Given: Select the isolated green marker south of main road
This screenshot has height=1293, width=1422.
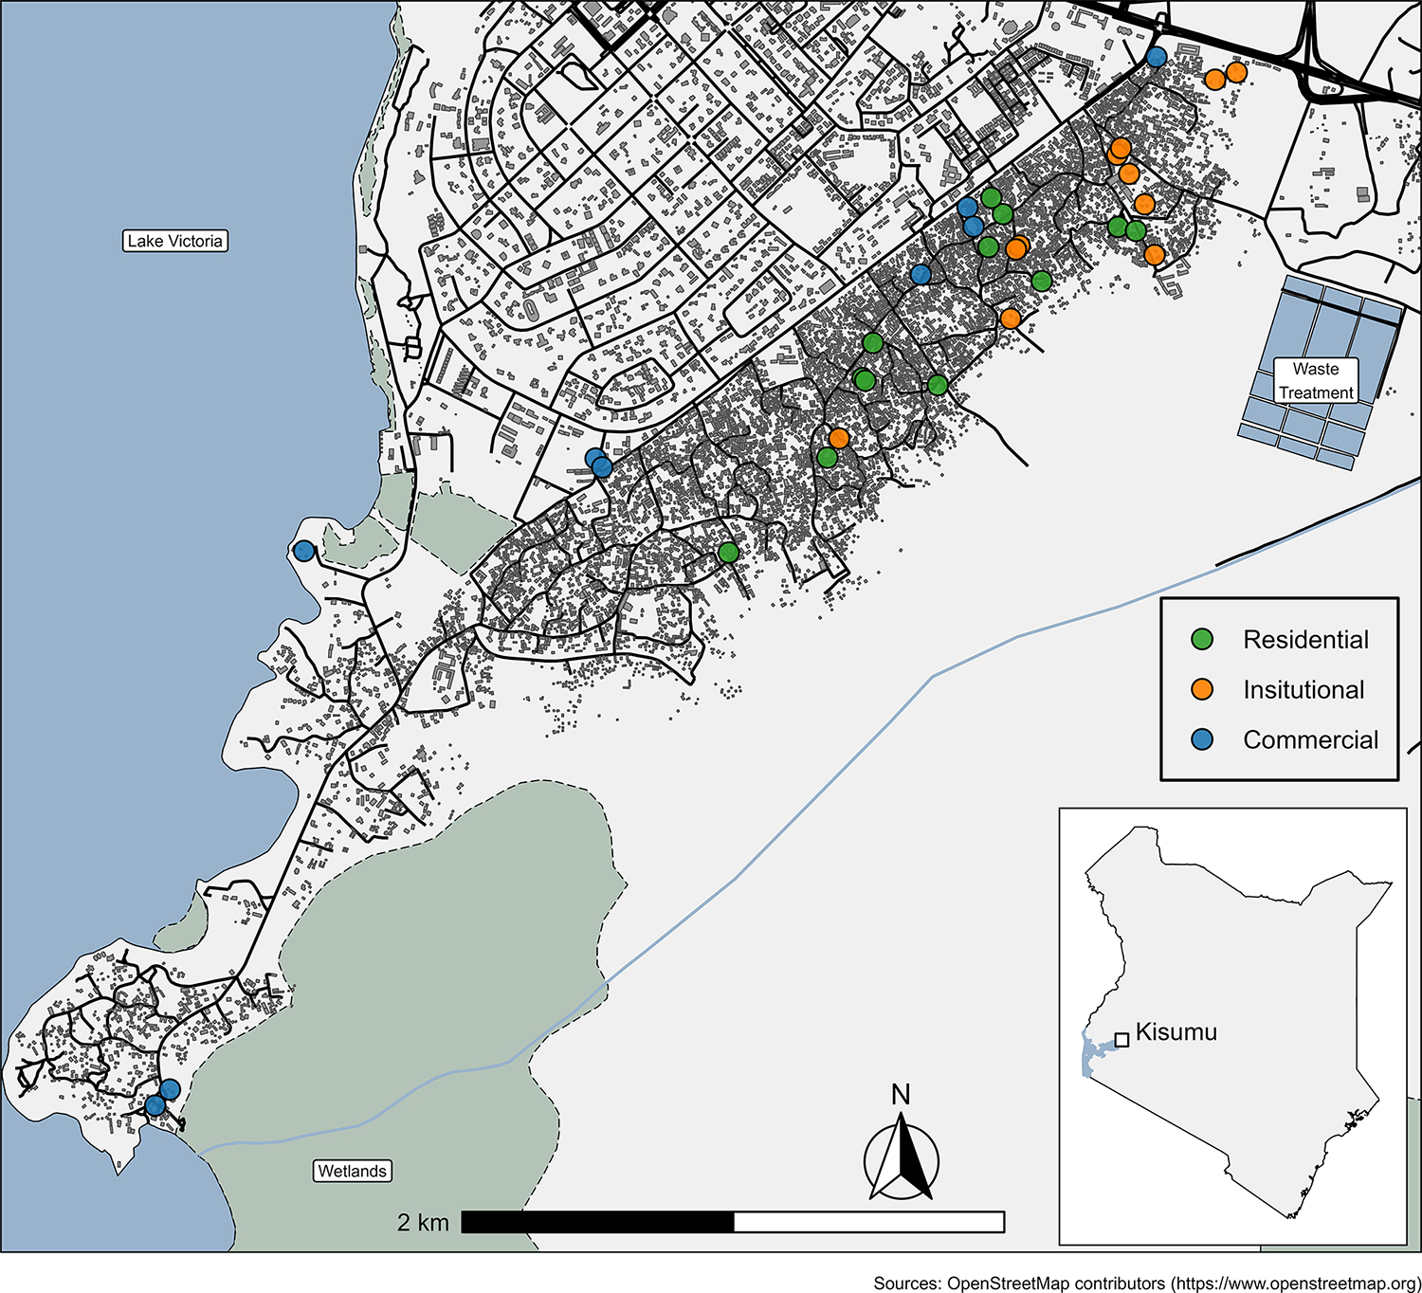Looking at the screenshot, I should coord(728,553).
